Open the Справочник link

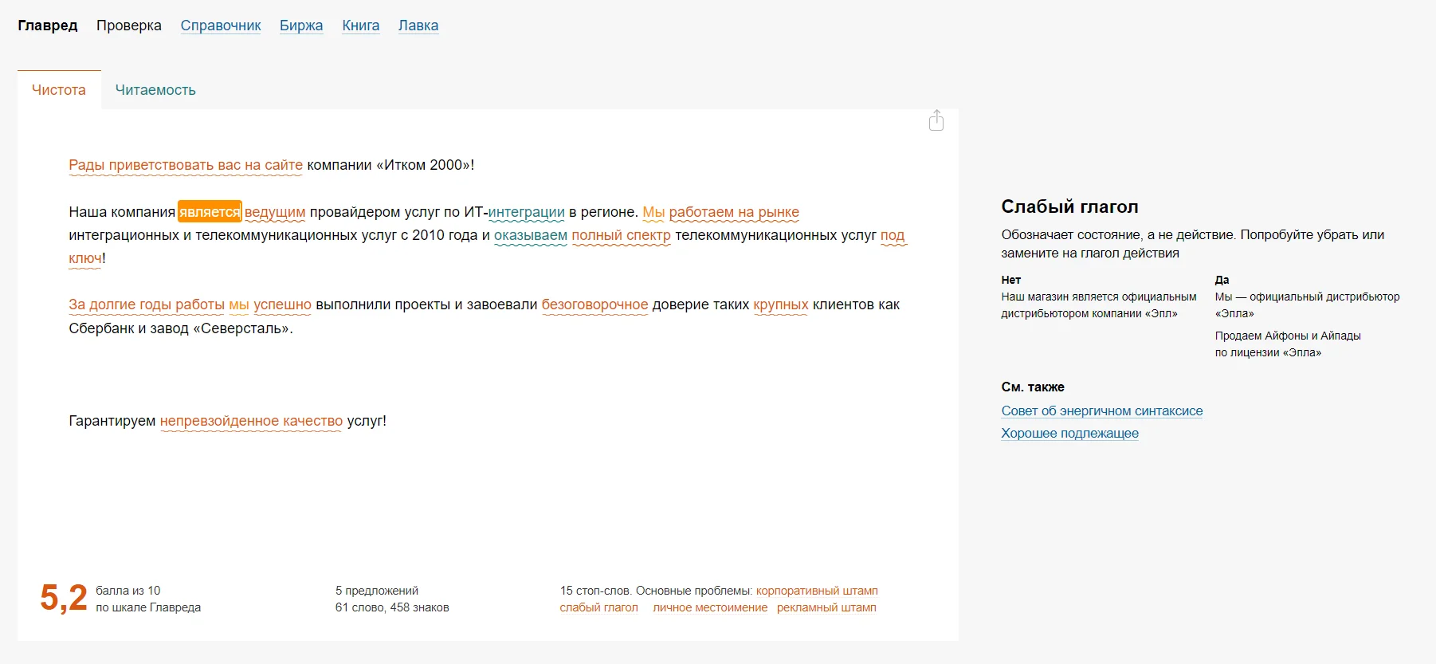pyautogui.click(x=221, y=26)
